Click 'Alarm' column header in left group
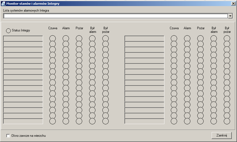Image resolution: width=237 pixels, height=142 pixels. [66, 28]
